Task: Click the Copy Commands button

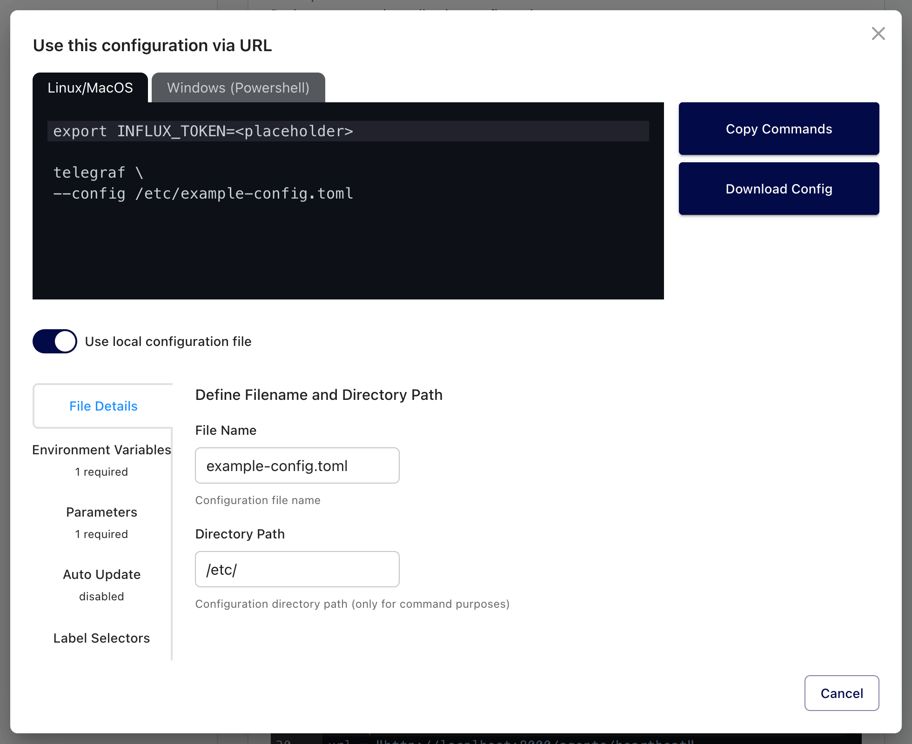Action: (x=778, y=129)
